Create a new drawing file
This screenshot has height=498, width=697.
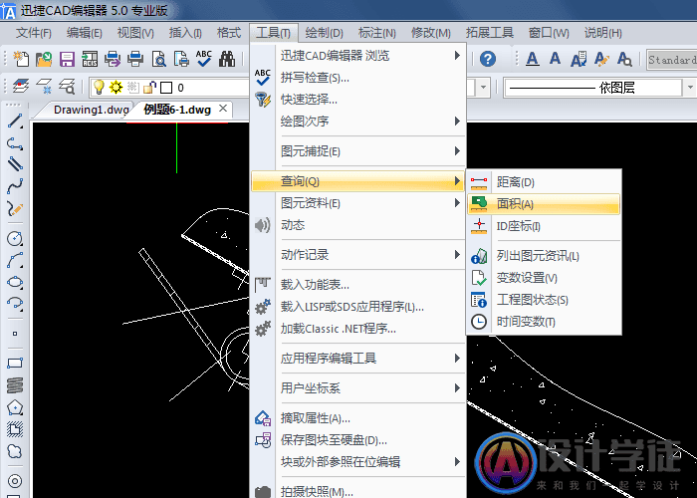[x=21, y=59]
